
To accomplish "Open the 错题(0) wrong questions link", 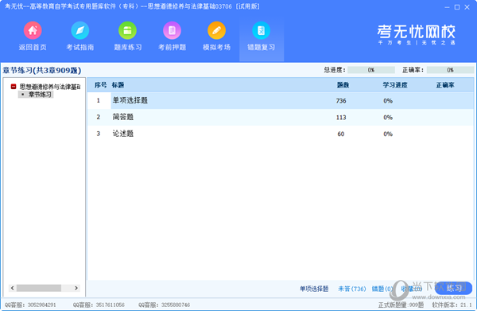I will (382, 289).
